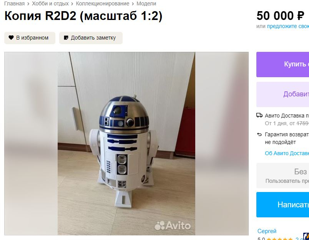Viewport: 309px width, 240px height.
Task: Click the Avito watermark logo on photo
Action: (173, 226)
